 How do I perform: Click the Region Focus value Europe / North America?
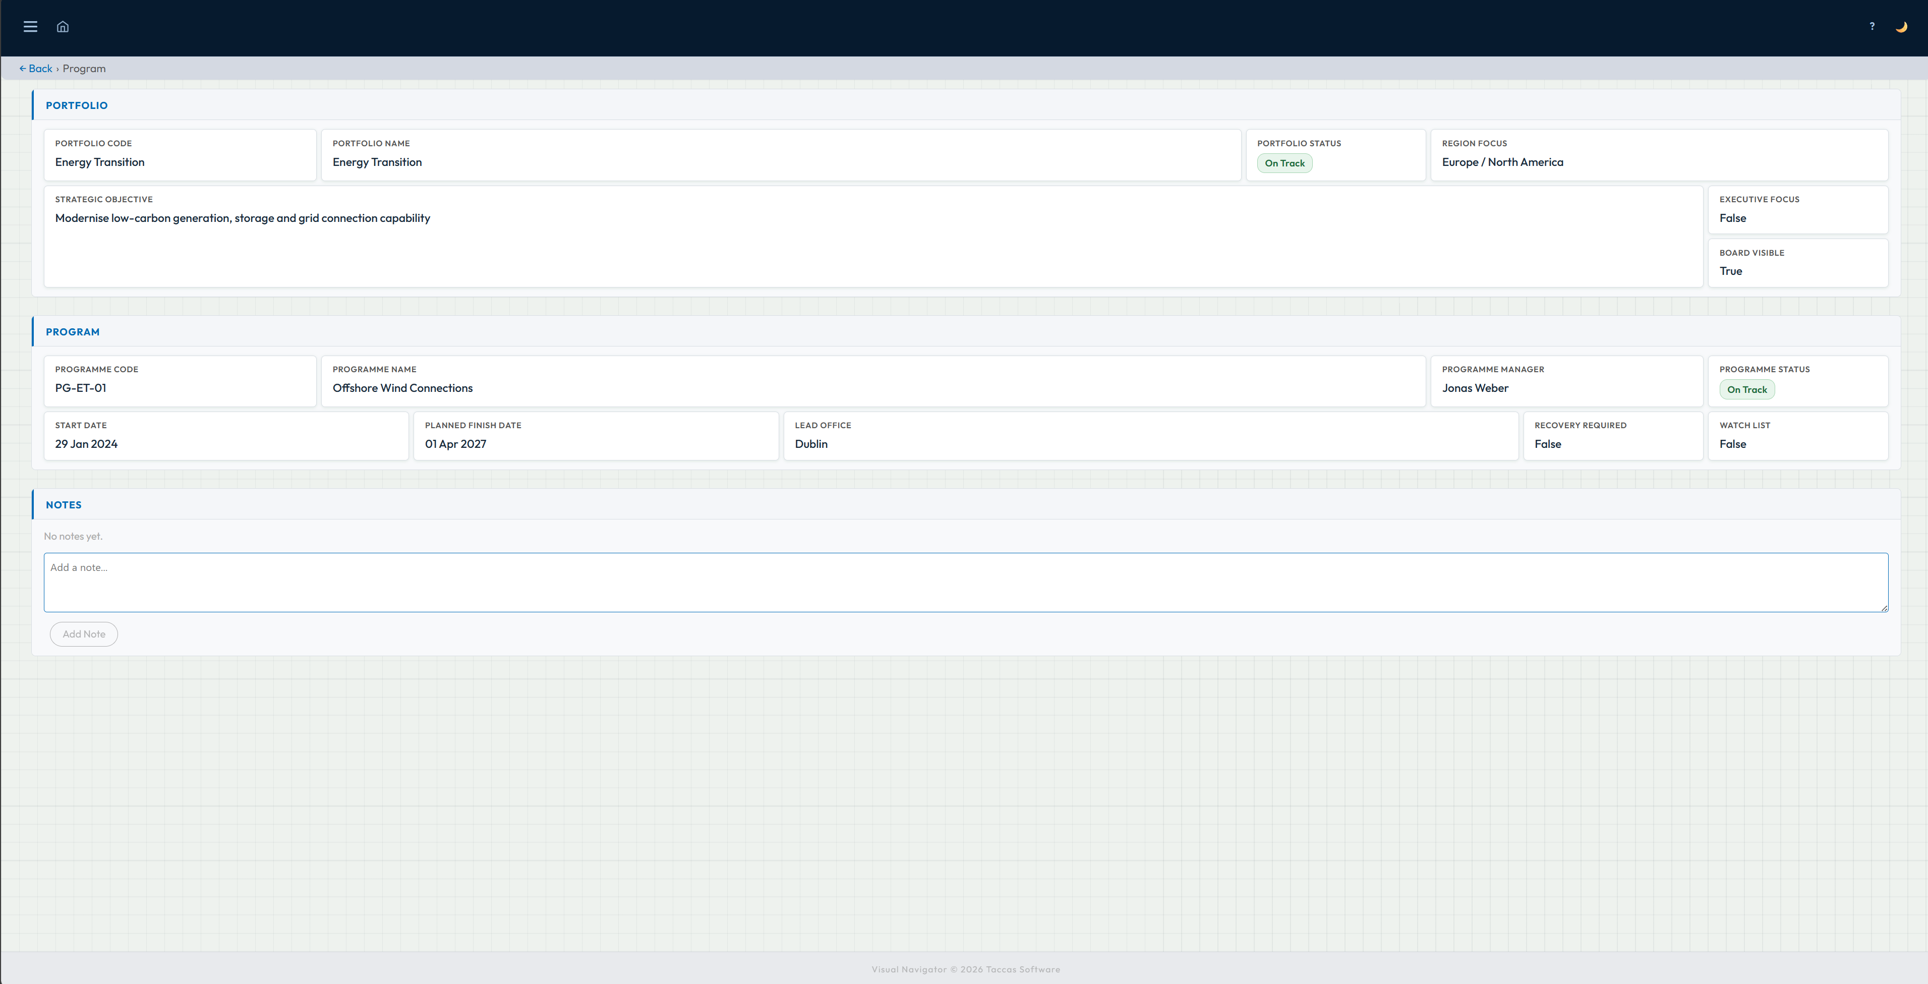tap(1502, 162)
